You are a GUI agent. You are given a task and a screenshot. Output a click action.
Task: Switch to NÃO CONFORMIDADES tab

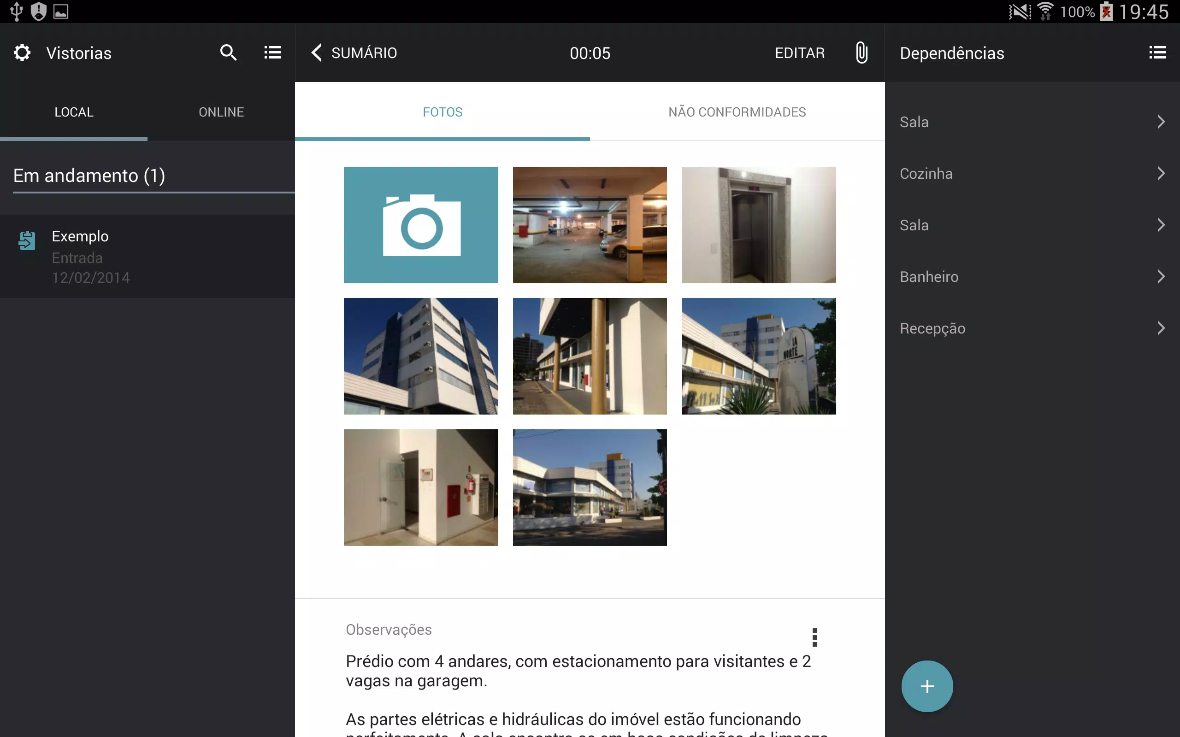coord(737,112)
